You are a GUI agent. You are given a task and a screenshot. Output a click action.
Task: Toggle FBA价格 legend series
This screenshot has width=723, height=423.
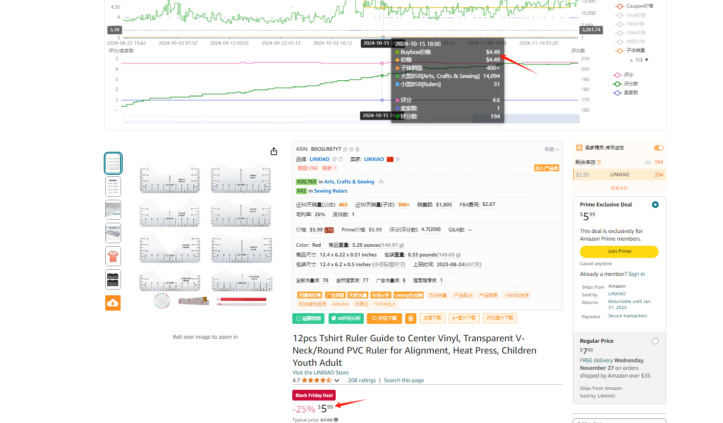coord(628,24)
